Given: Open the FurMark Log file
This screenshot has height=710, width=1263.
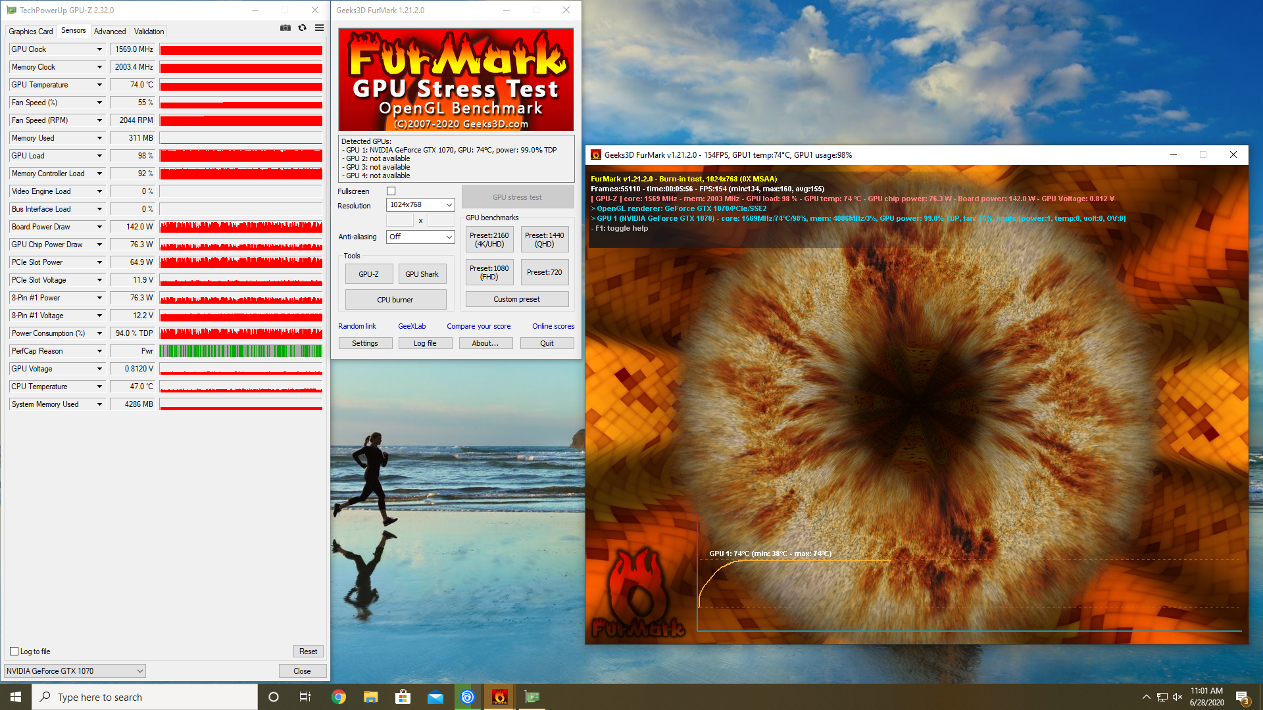Looking at the screenshot, I should point(425,343).
